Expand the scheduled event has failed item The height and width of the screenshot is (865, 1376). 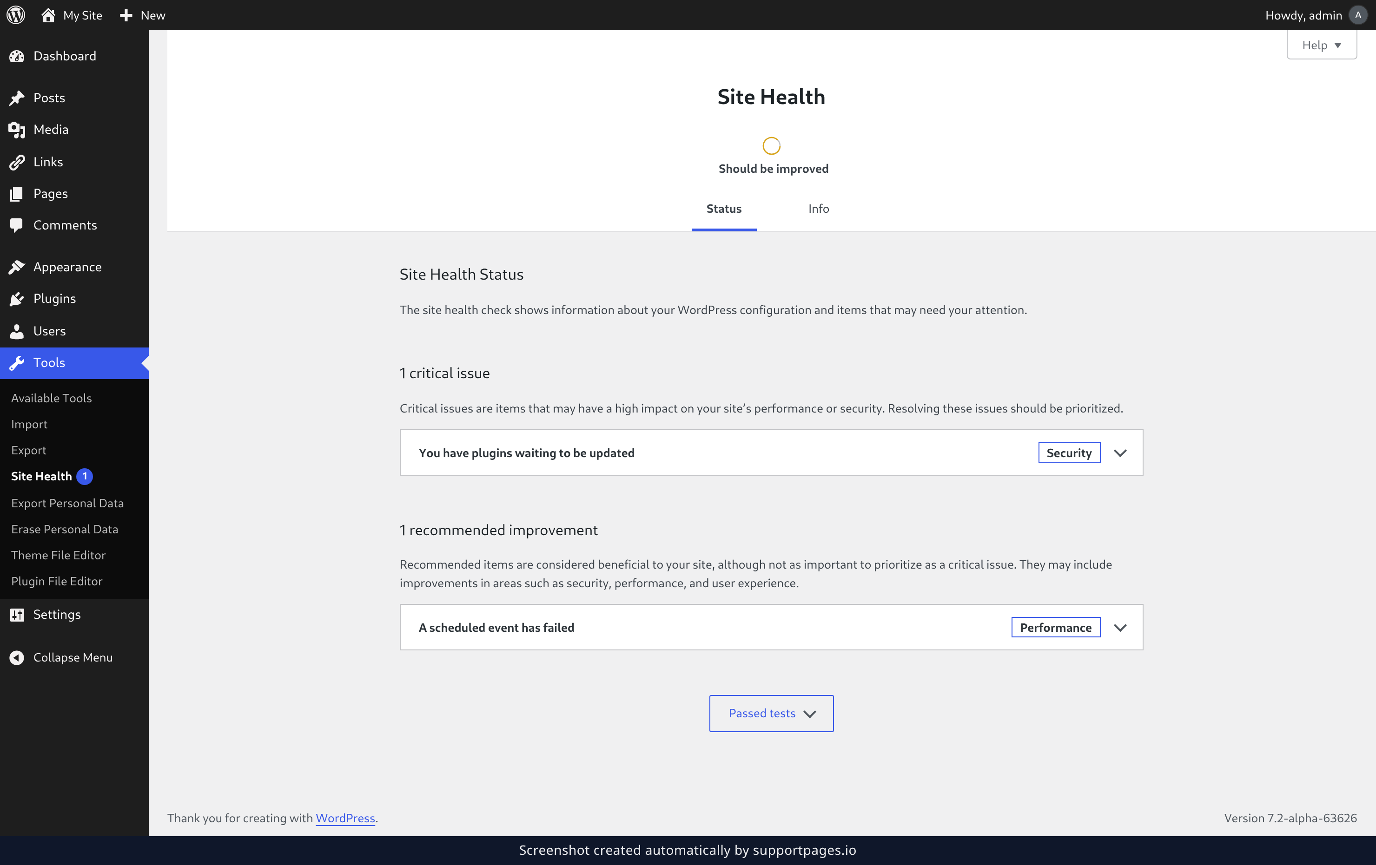(x=771, y=628)
